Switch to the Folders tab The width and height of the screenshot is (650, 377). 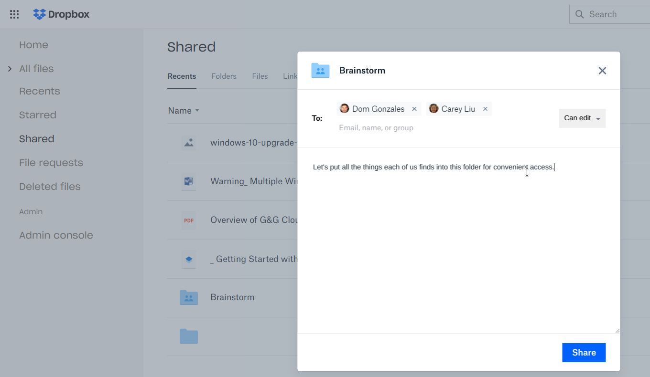[x=224, y=76]
